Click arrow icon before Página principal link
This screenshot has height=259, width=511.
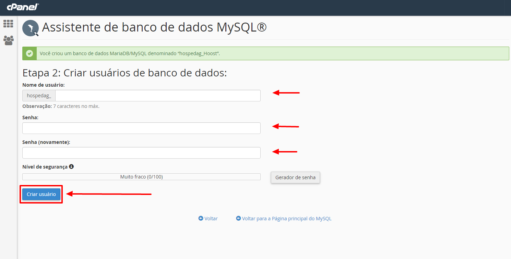(x=238, y=219)
